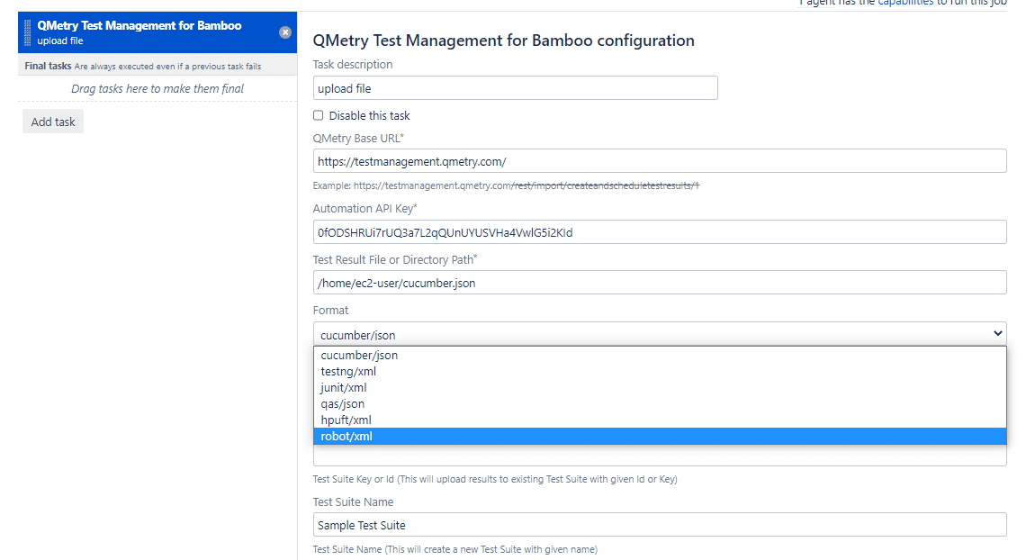
Task: Collapse the Format dropdown arrow
Action: point(997,334)
